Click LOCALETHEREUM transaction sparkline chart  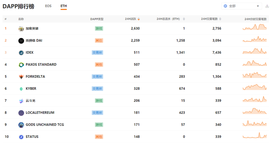pyautogui.click(x=255, y=111)
